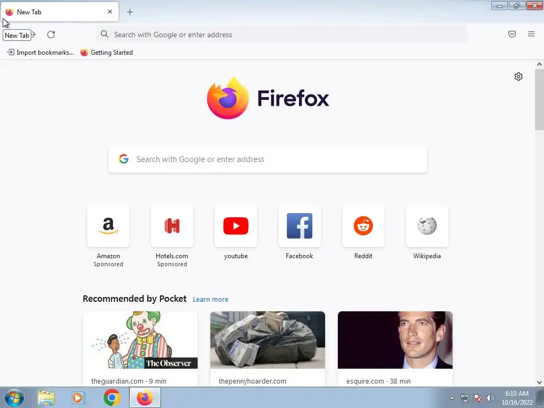
Task: Click the address bar search field
Action: click(x=282, y=35)
